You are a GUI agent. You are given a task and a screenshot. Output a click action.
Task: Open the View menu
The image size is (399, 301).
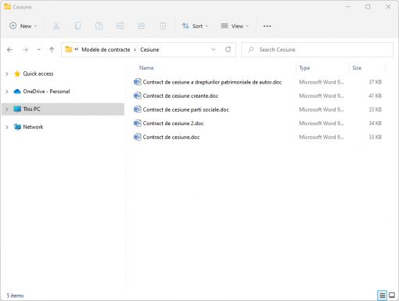click(x=235, y=26)
